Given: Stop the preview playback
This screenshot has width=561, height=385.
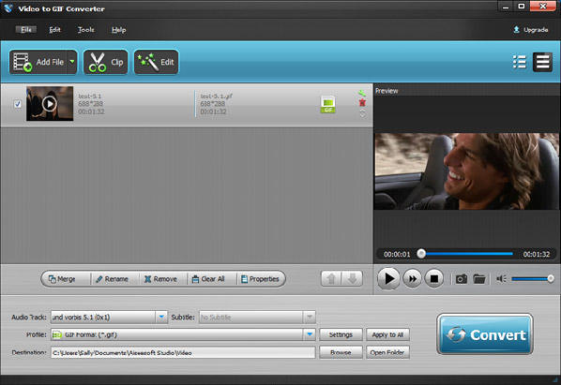Looking at the screenshot, I should 434,278.
